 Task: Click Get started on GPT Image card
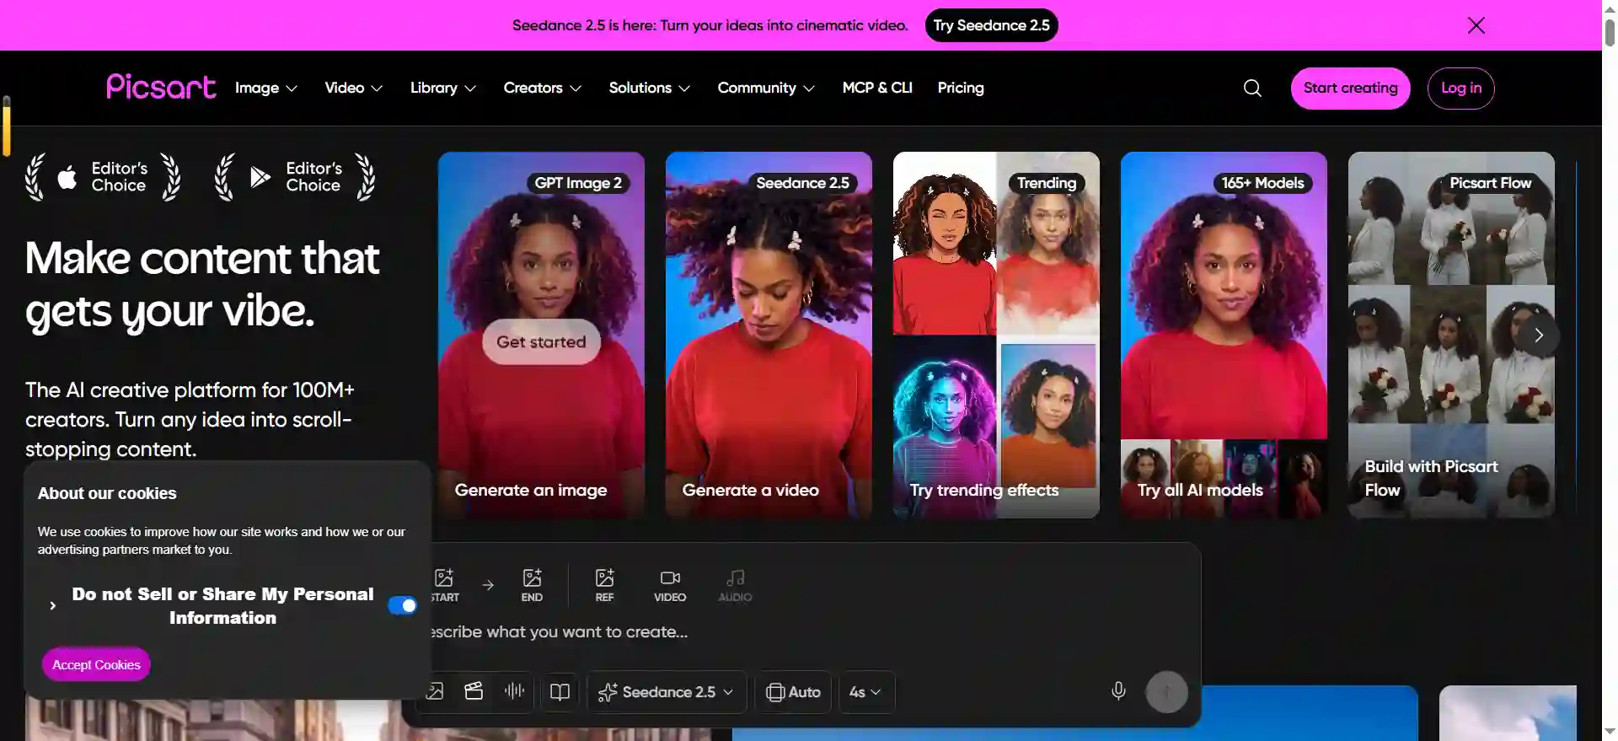click(541, 341)
